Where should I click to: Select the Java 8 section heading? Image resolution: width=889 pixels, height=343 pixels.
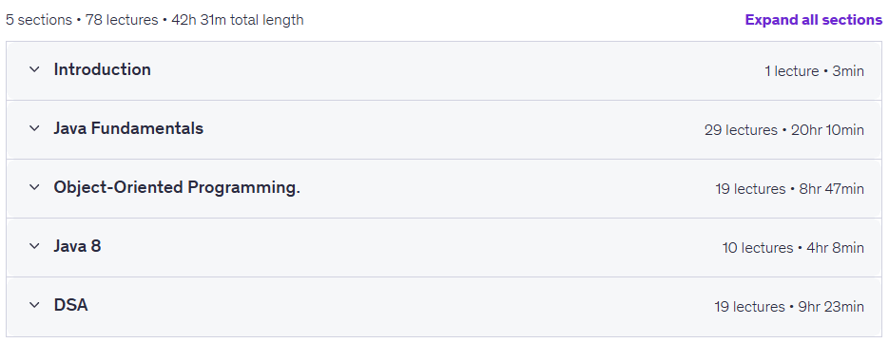click(77, 246)
